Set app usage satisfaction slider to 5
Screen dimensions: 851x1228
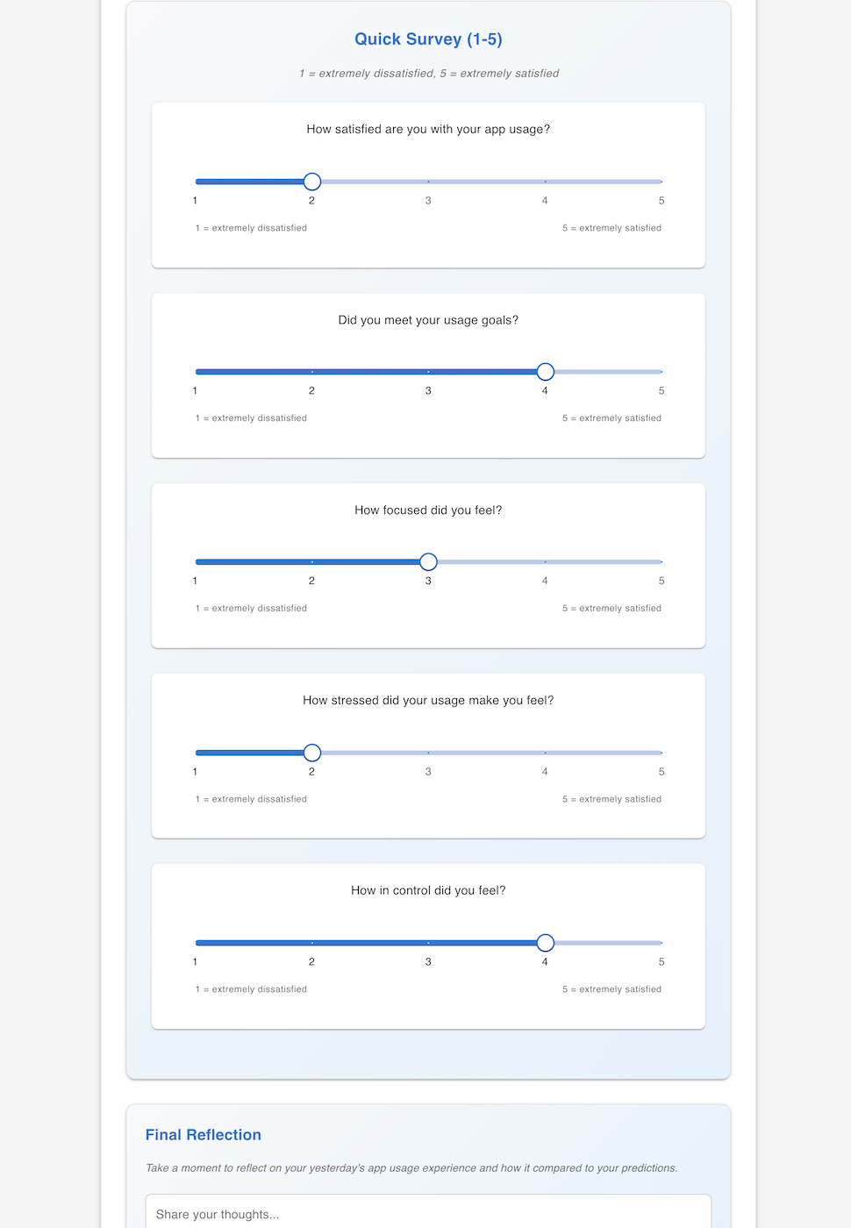(661, 182)
